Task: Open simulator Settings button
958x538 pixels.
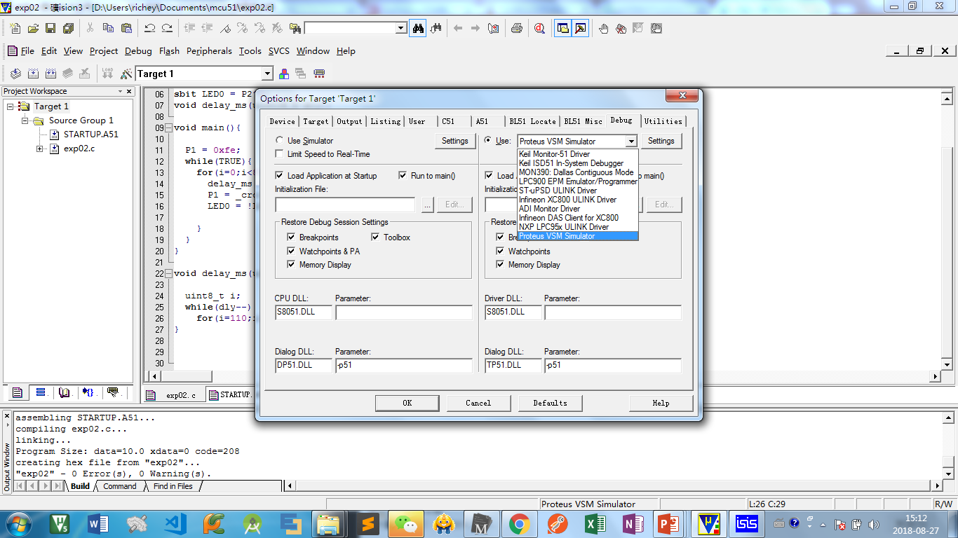Action: pyautogui.click(x=454, y=141)
